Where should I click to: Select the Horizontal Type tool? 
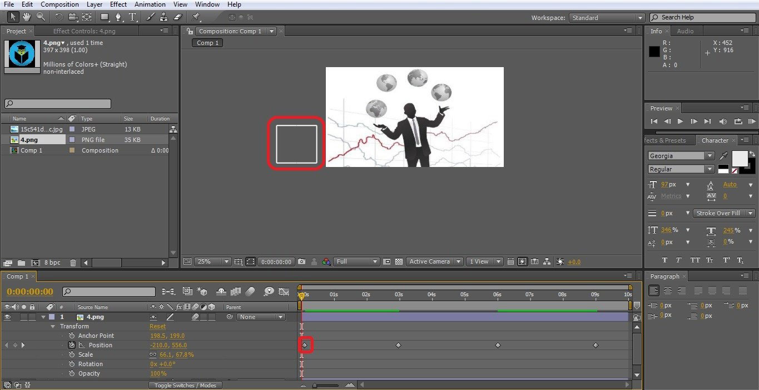click(132, 17)
